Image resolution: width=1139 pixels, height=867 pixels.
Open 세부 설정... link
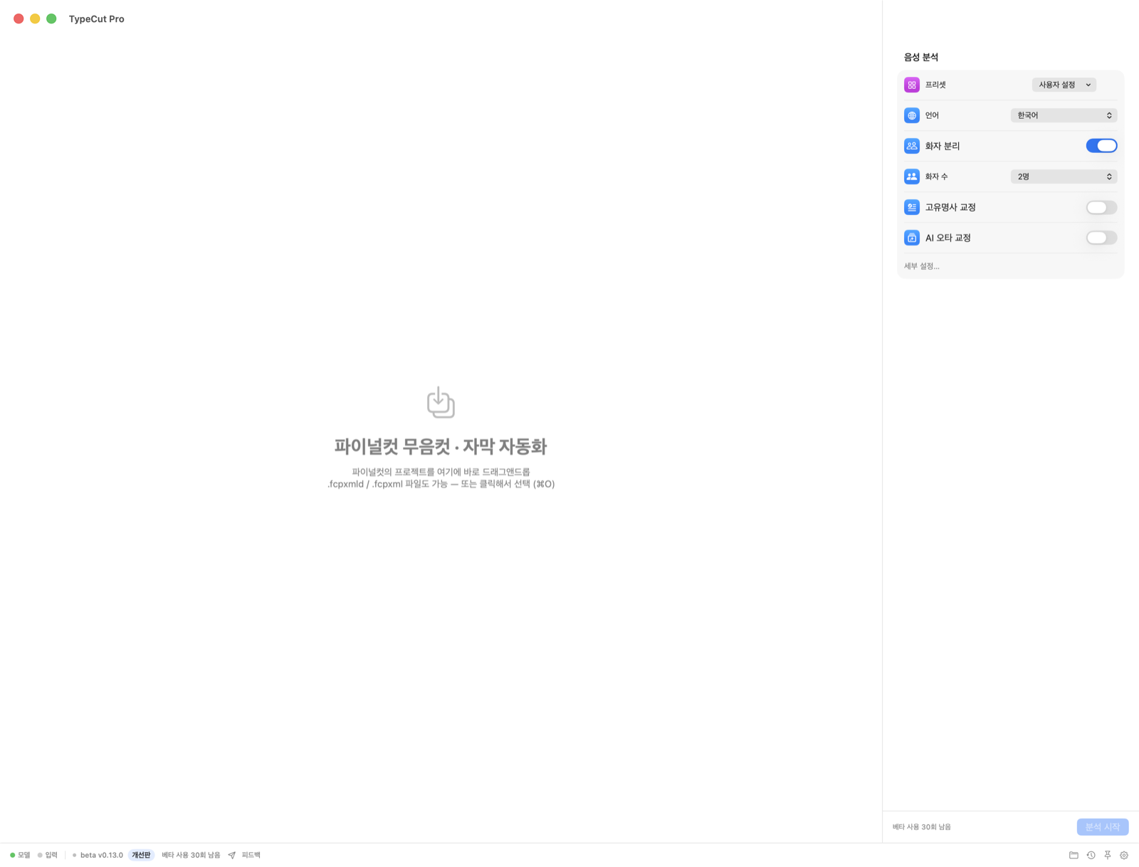(921, 266)
